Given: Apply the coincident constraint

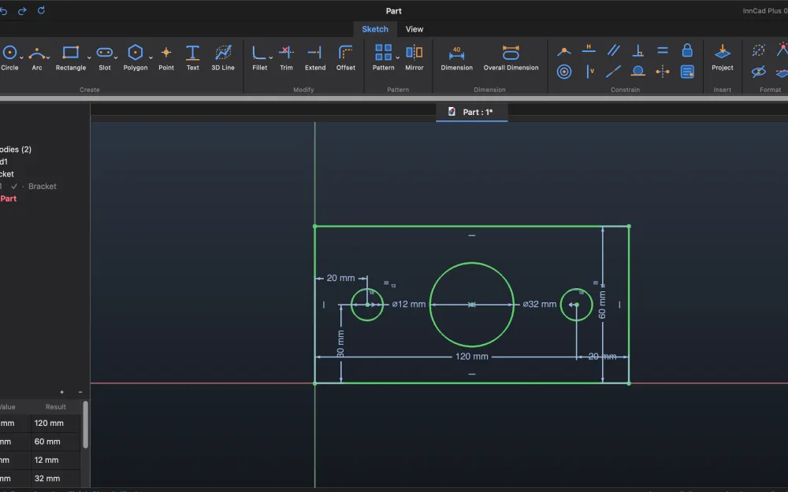Looking at the screenshot, I should [x=564, y=50].
